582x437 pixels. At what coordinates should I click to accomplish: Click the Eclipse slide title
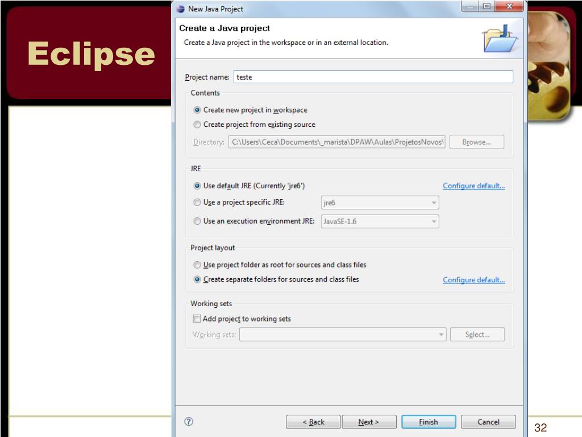(91, 54)
